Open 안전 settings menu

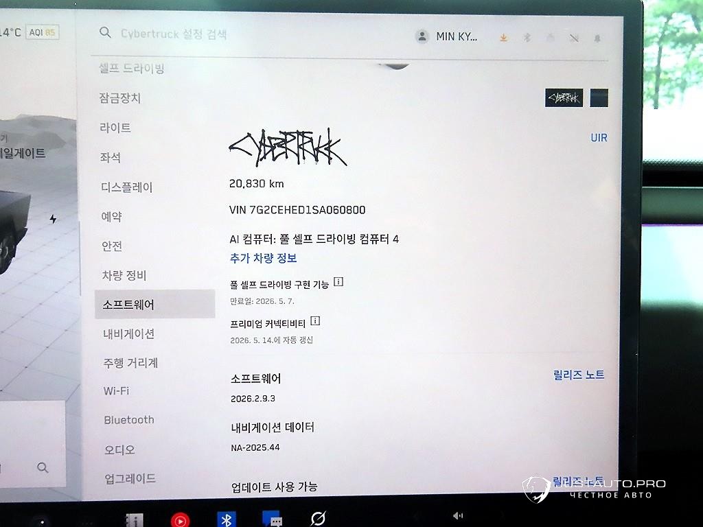[x=112, y=246]
